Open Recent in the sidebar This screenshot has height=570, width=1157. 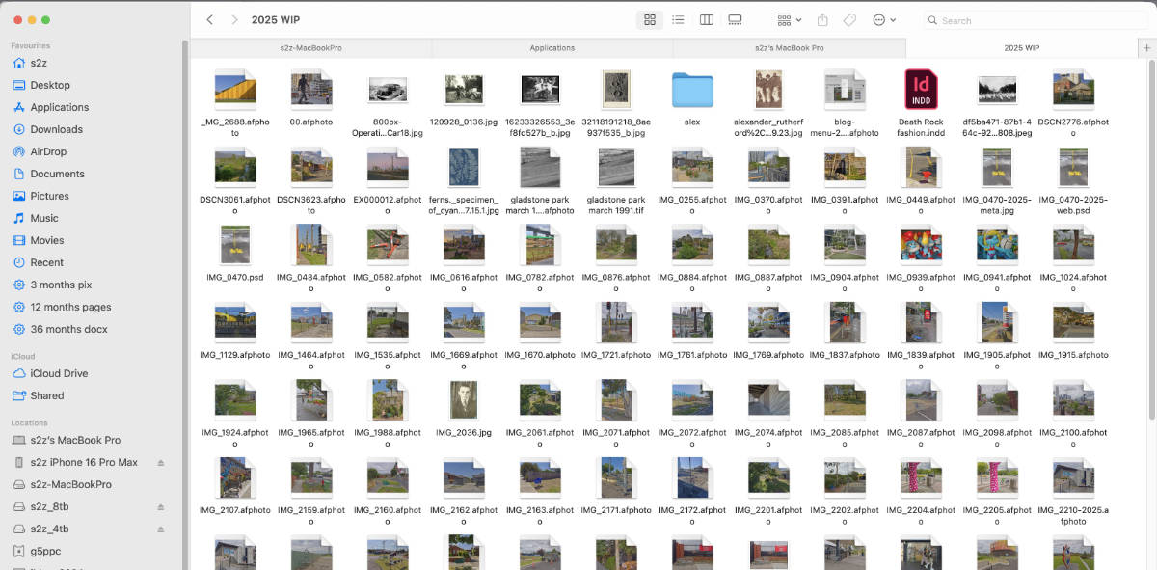pyautogui.click(x=46, y=262)
